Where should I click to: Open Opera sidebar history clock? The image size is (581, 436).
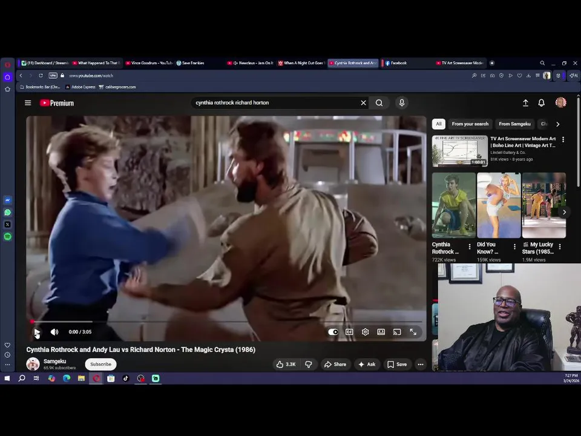(x=7, y=355)
